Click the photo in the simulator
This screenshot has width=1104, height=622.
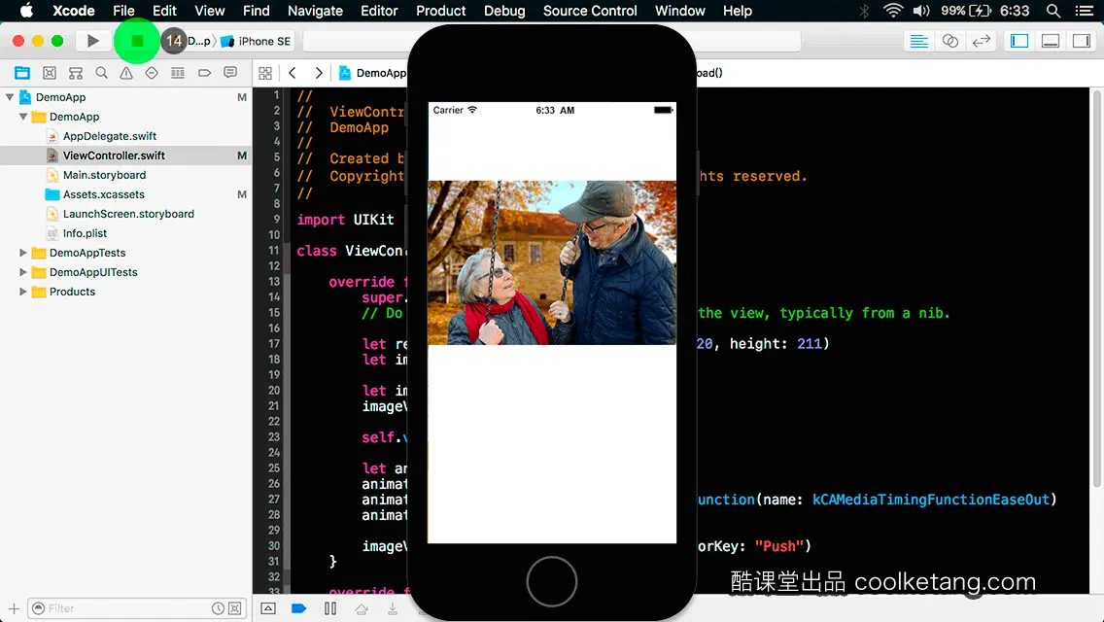point(552,262)
